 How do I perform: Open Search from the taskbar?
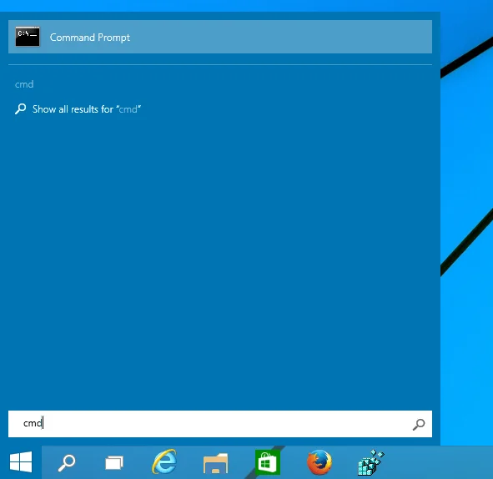point(67,462)
